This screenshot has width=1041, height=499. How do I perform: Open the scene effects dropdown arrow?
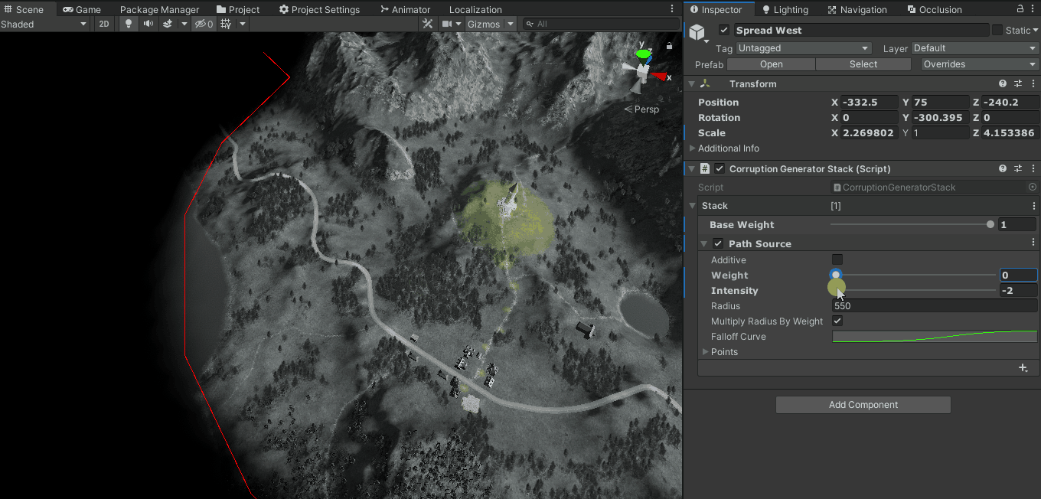click(184, 24)
